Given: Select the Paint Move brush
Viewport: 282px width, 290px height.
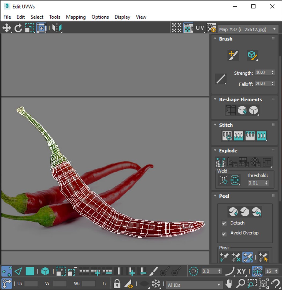Looking at the screenshot, I should pyautogui.click(x=233, y=55).
